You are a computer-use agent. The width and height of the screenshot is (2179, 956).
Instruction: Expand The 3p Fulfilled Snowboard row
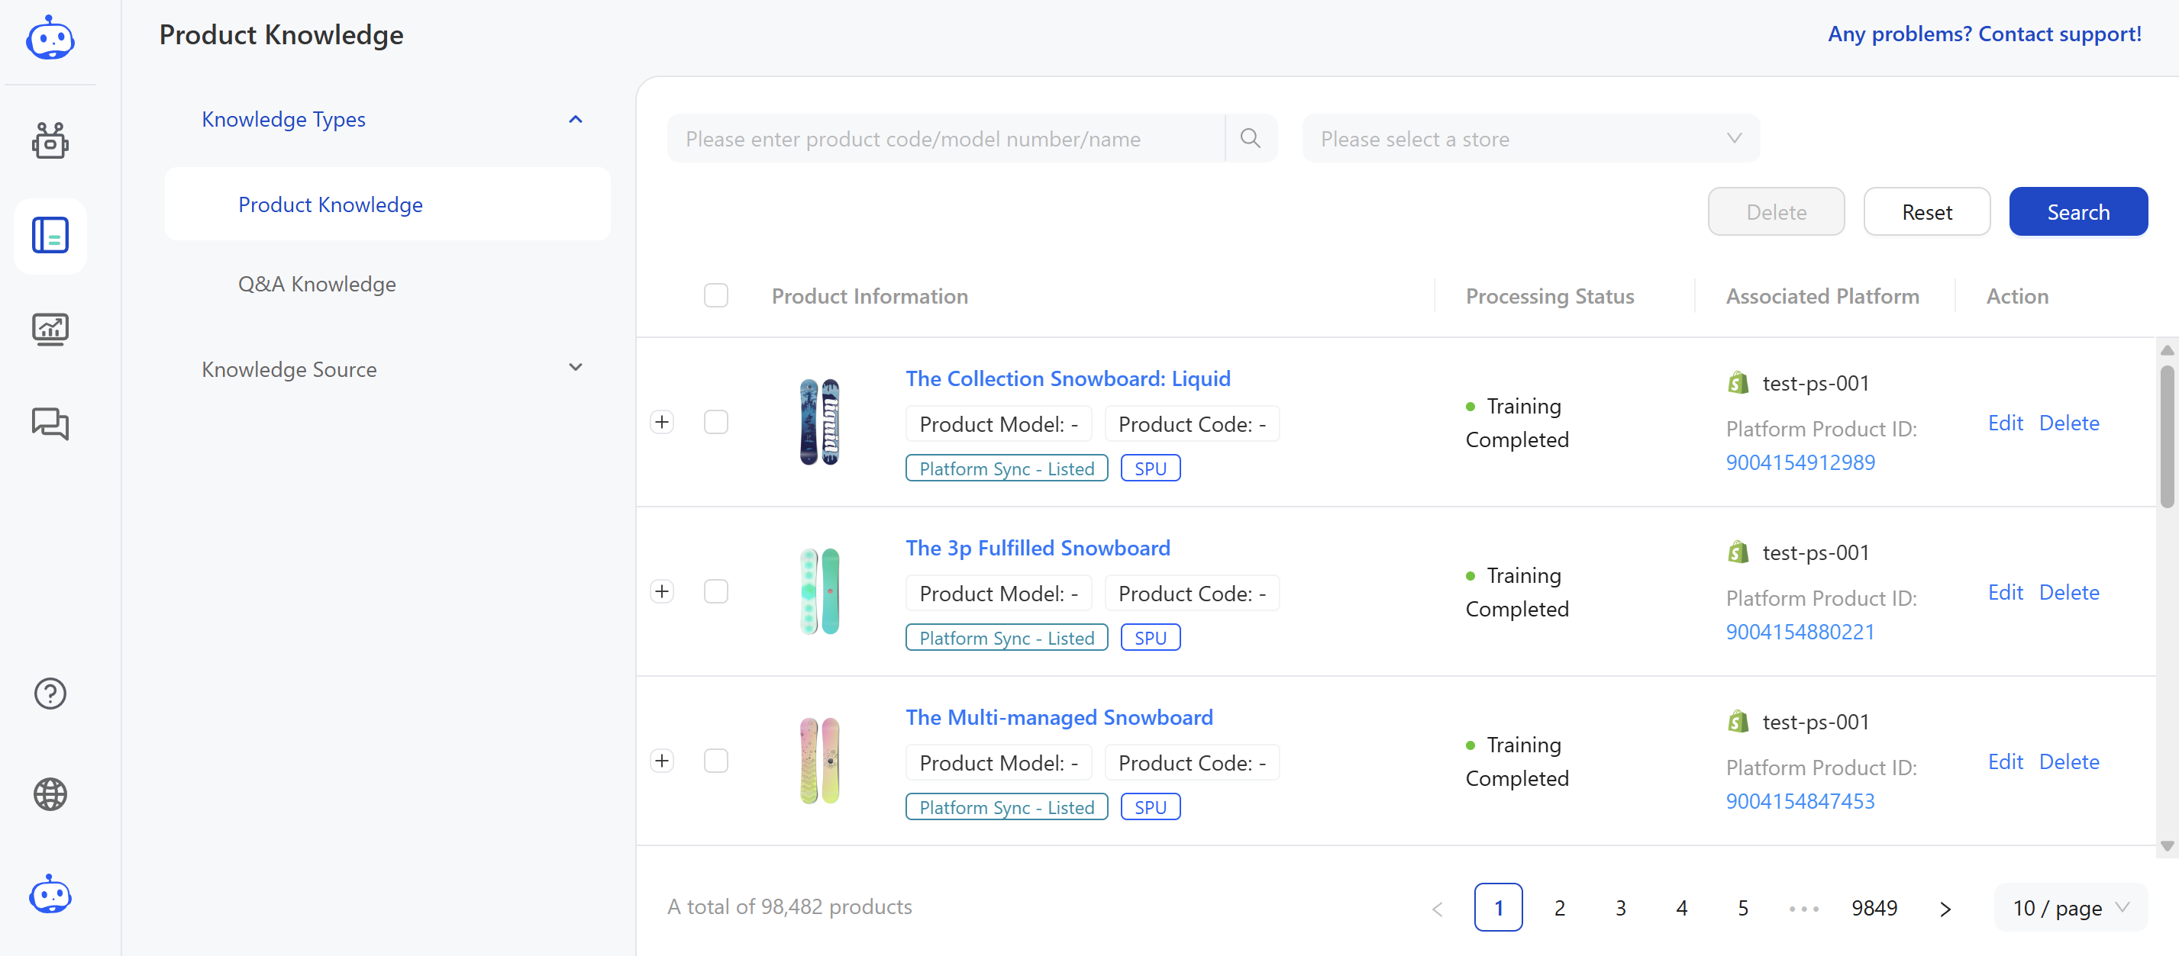[663, 592]
